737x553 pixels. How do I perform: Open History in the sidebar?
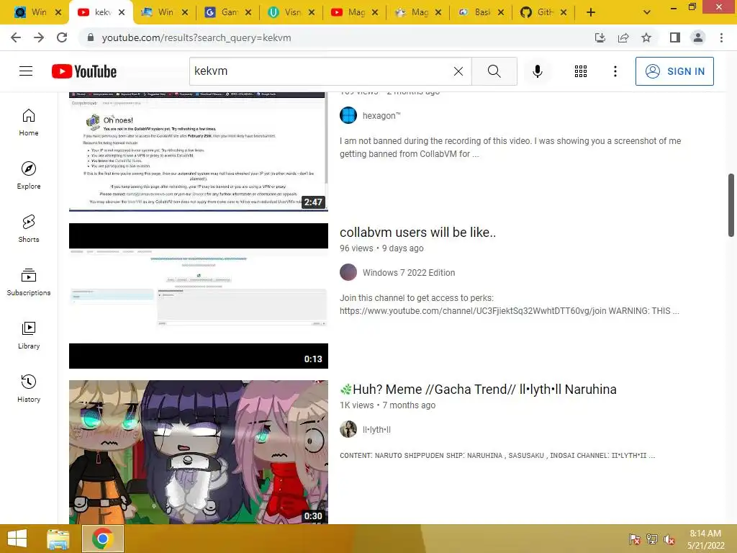tap(29, 388)
